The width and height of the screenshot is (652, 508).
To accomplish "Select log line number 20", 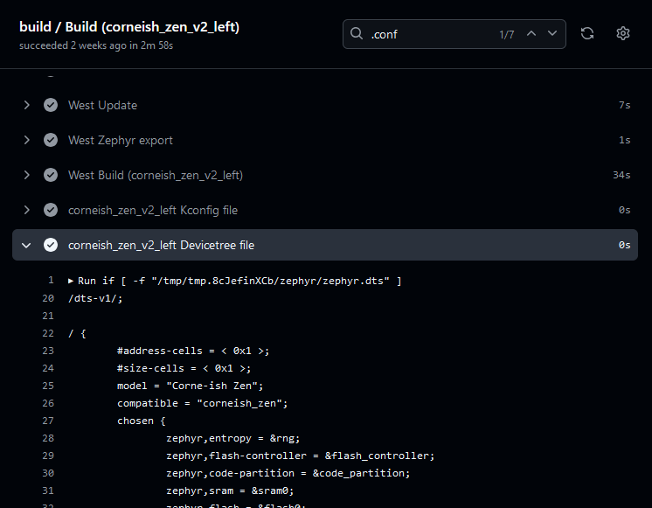I will click(x=47, y=298).
